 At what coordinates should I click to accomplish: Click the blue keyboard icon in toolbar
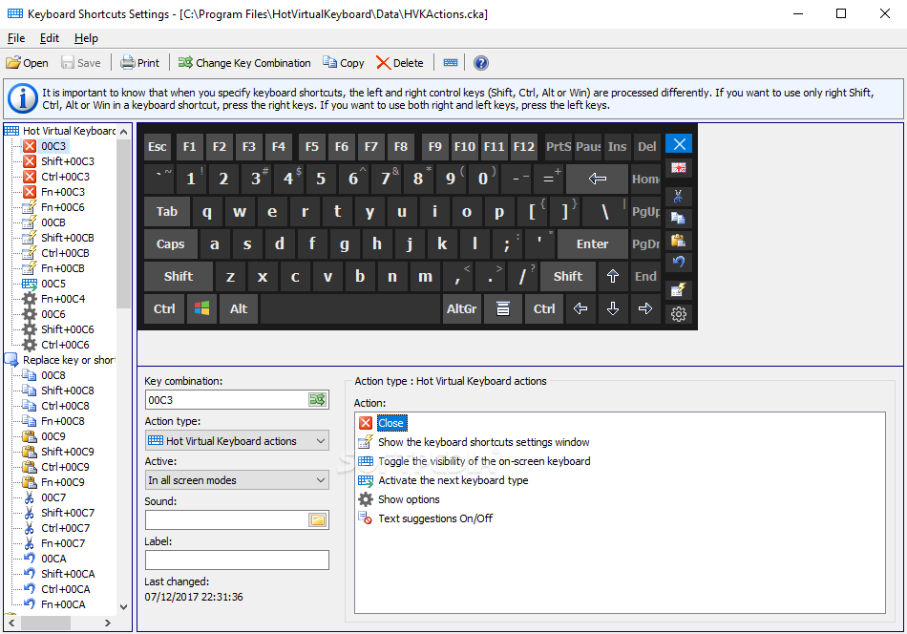coord(451,62)
